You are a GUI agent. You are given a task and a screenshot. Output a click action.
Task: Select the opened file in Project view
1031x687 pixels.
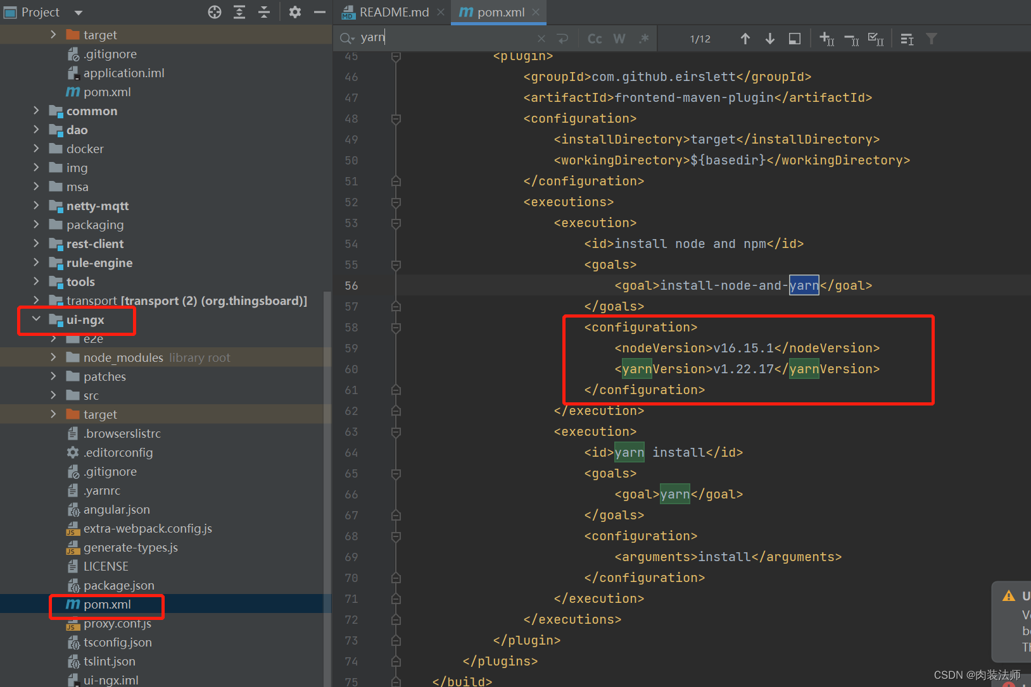point(214,12)
